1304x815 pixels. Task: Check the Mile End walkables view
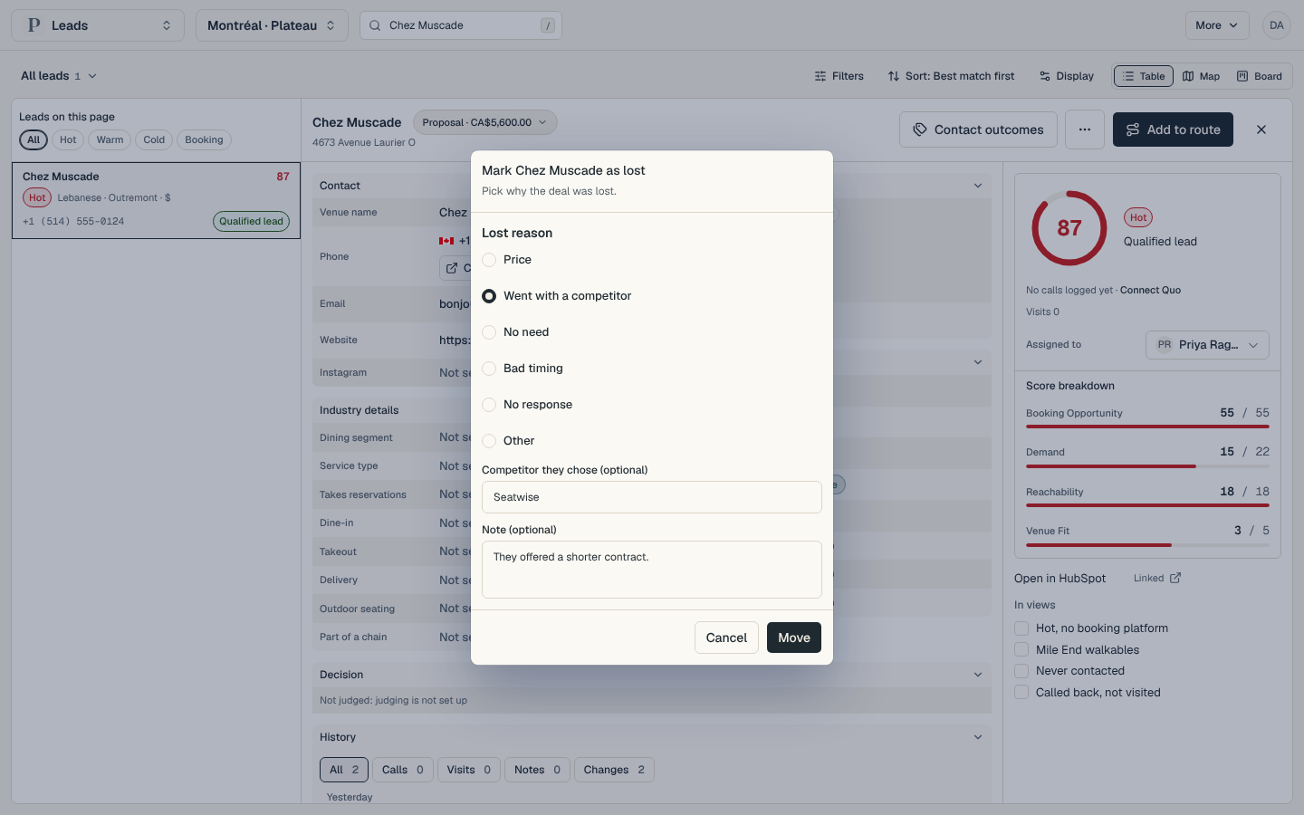point(1021,649)
